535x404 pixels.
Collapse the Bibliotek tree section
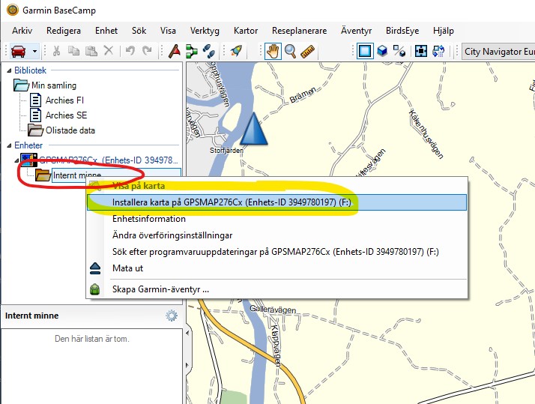pos(7,70)
